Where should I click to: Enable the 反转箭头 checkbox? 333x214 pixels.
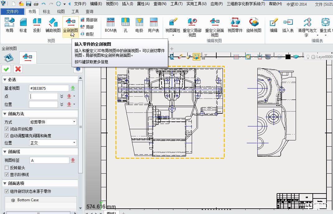point(7,168)
